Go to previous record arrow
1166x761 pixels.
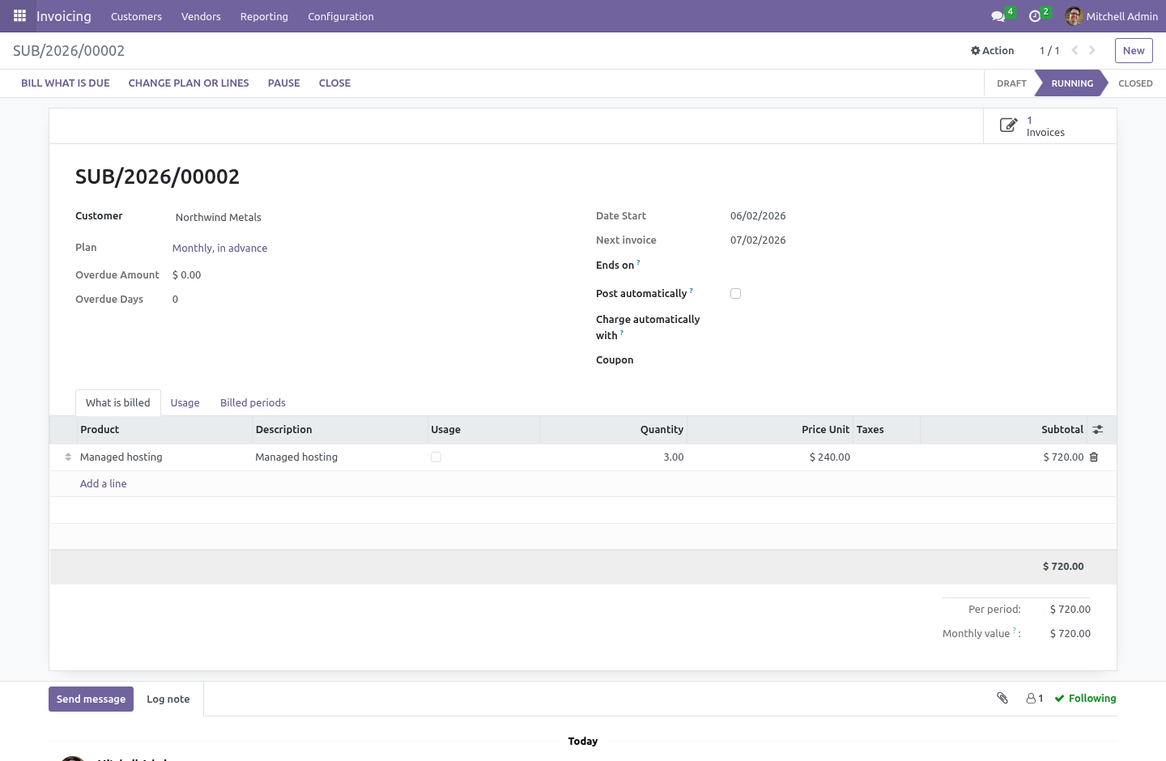click(x=1075, y=50)
